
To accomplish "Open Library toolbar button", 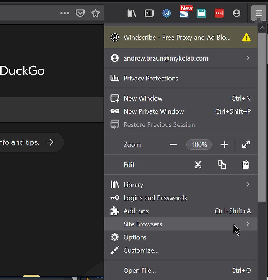I will (132, 13).
